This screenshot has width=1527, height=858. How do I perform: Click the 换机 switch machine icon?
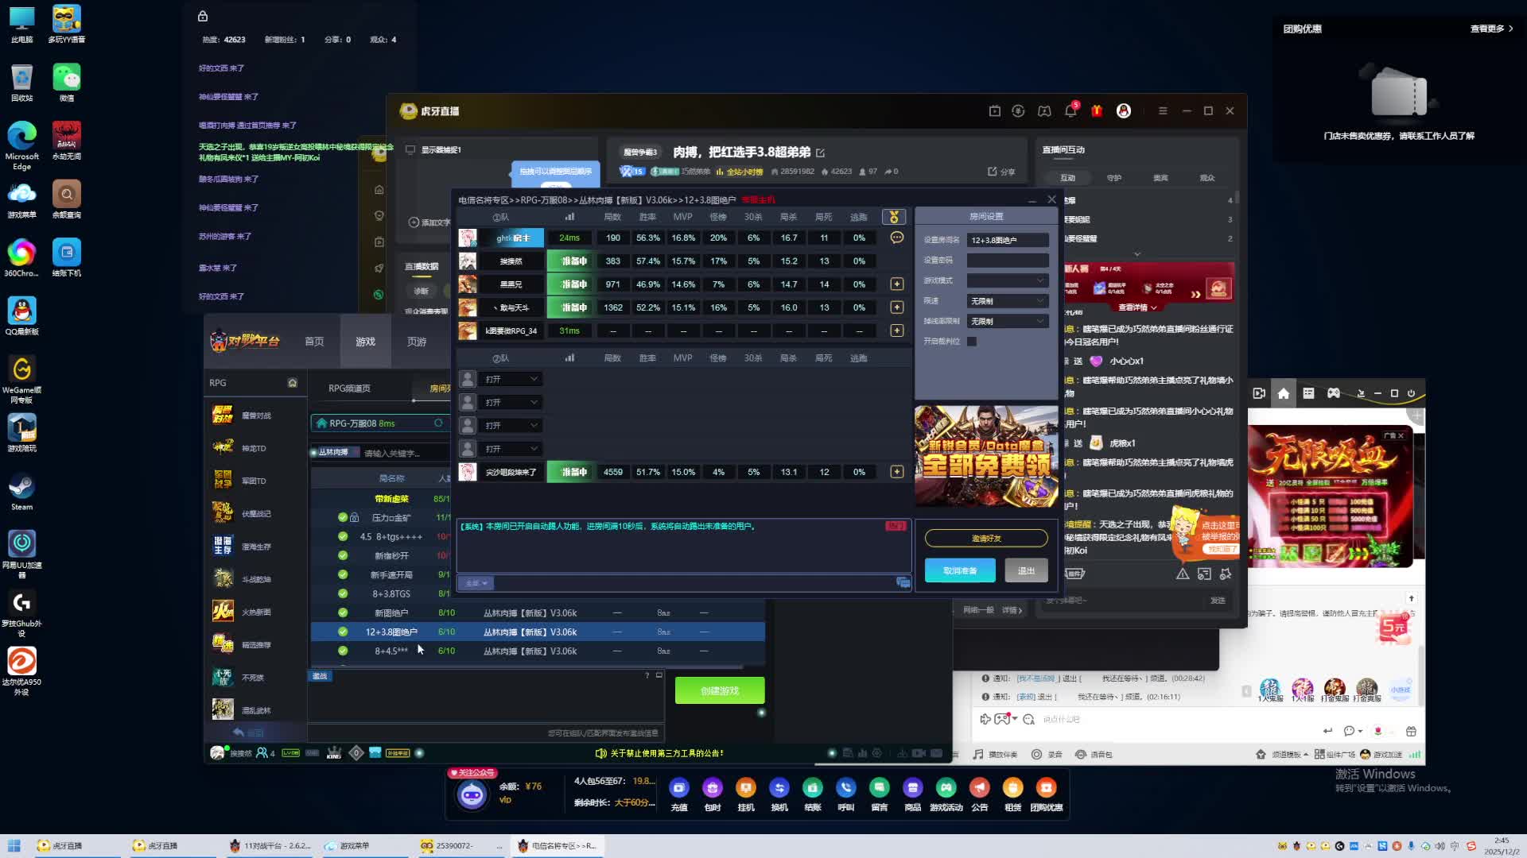[x=779, y=788]
